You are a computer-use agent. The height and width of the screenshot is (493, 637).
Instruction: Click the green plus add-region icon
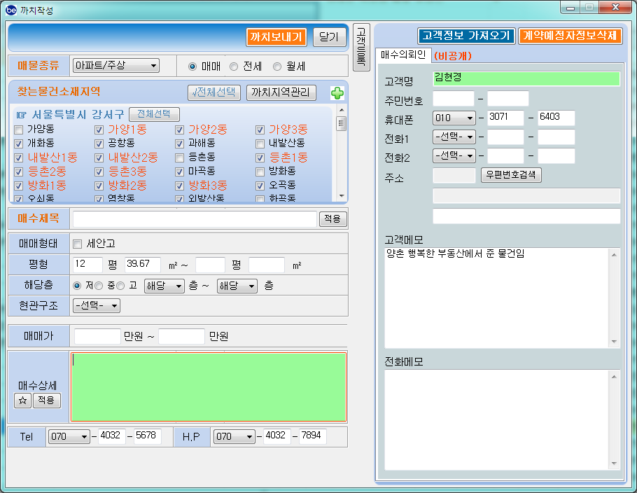pyautogui.click(x=337, y=93)
